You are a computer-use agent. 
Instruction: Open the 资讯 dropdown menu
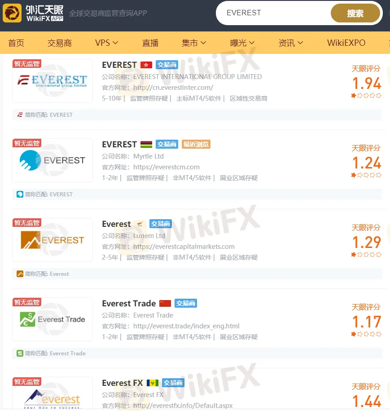pos(291,43)
